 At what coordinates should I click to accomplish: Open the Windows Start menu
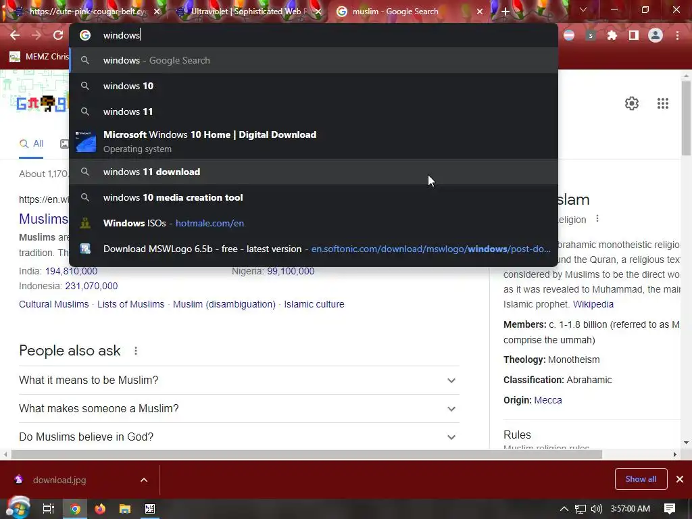click(18, 508)
